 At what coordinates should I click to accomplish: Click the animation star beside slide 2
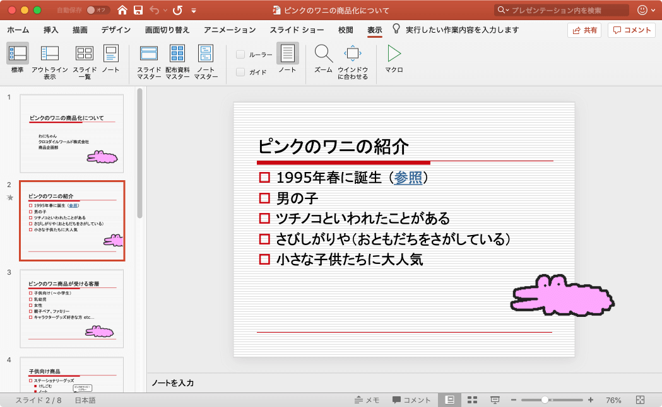pyautogui.click(x=10, y=198)
